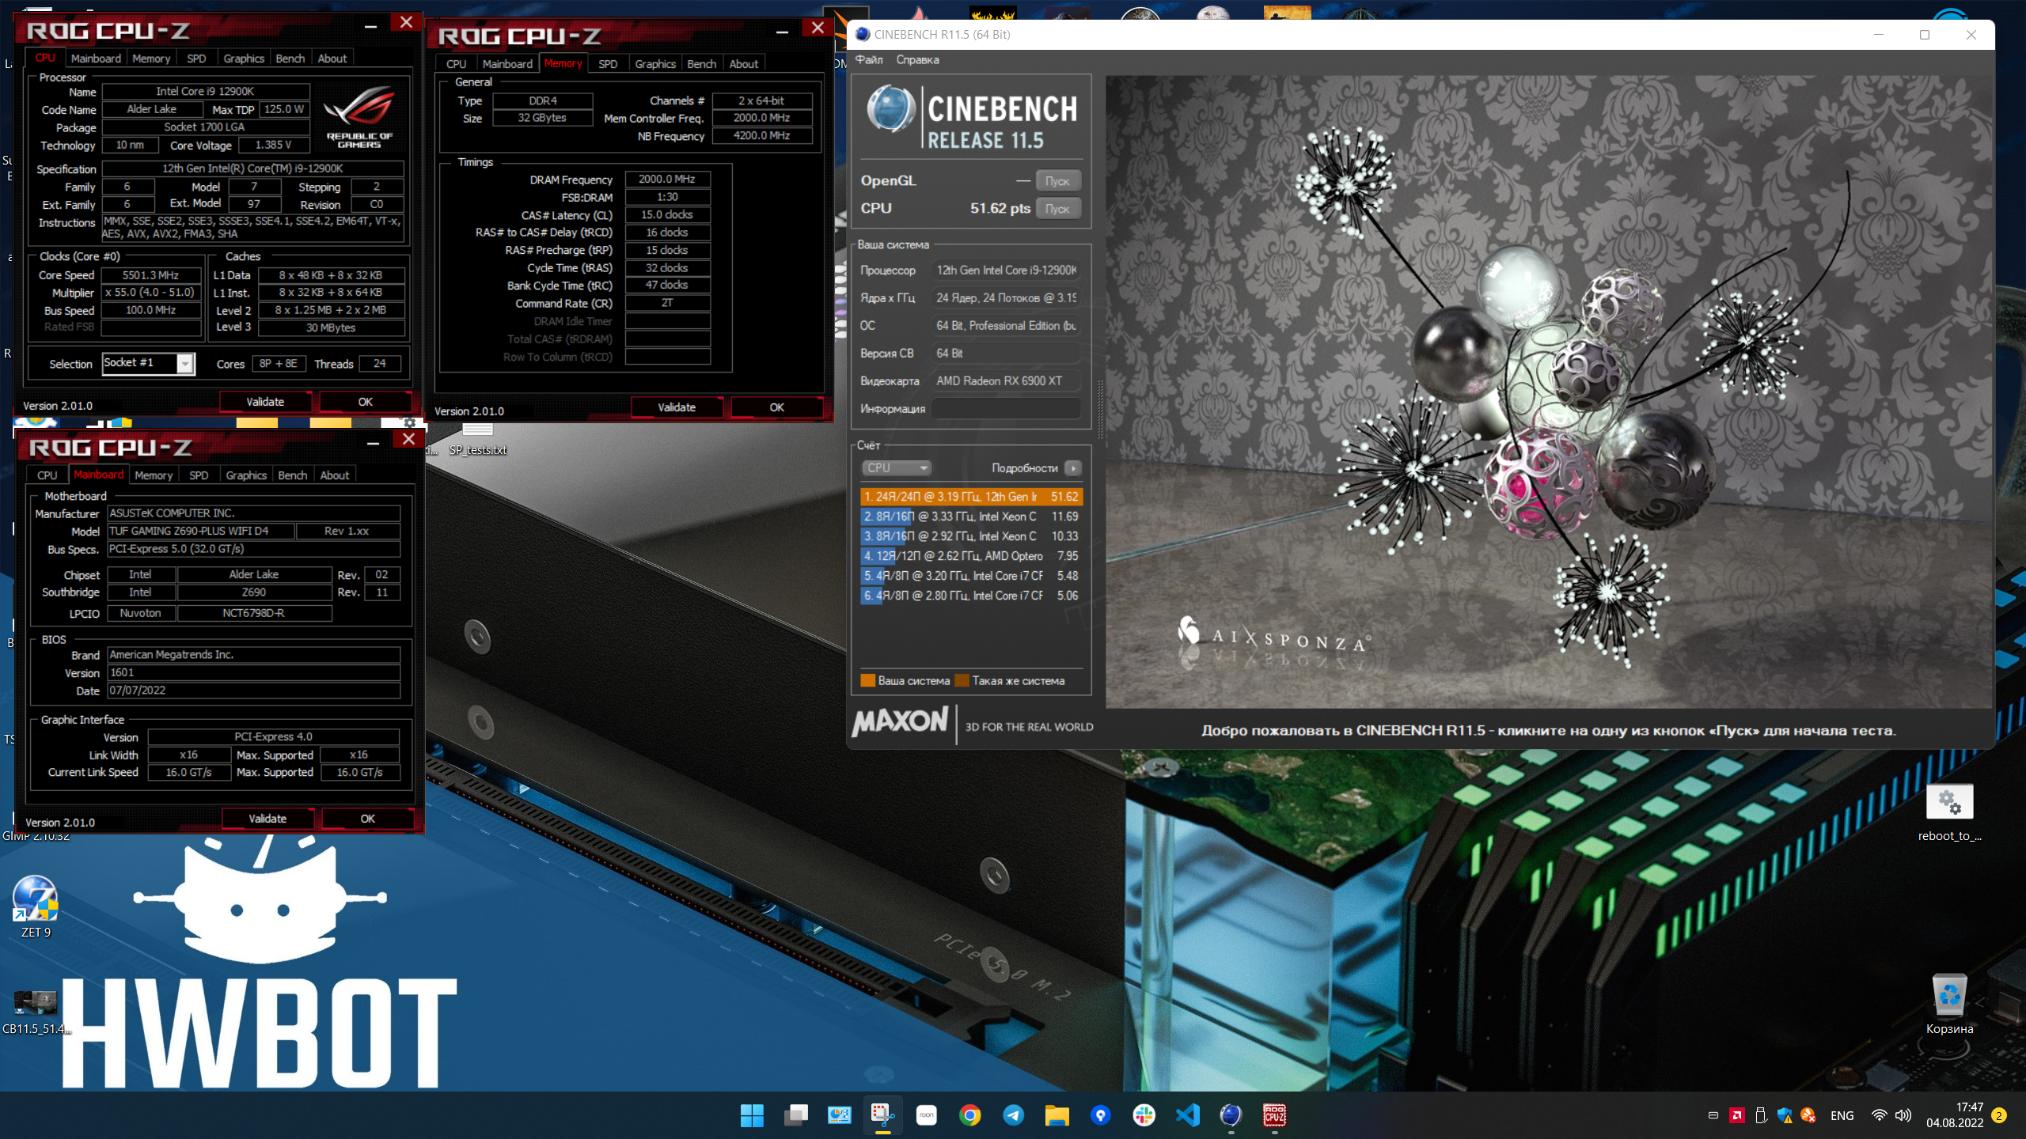Run the CPU test with Пуск
The height and width of the screenshot is (1139, 2026).
click(x=1057, y=209)
